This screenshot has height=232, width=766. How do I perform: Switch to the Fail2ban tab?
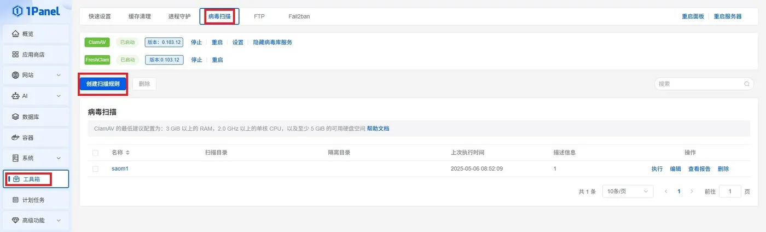click(299, 16)
